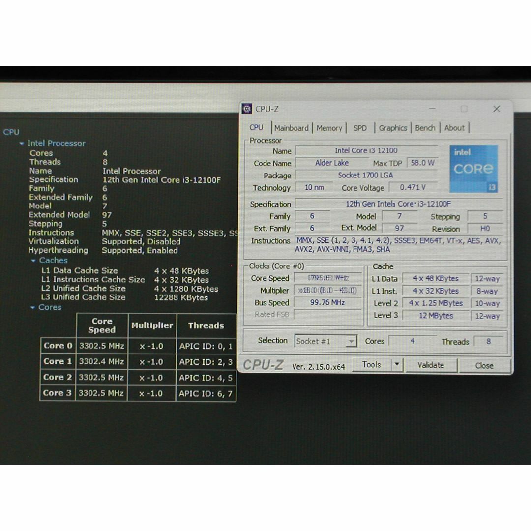Click the Level 2 value 4 x 1.25 MBytes
This screenshot has height=531, width=531.
(436, 303)
